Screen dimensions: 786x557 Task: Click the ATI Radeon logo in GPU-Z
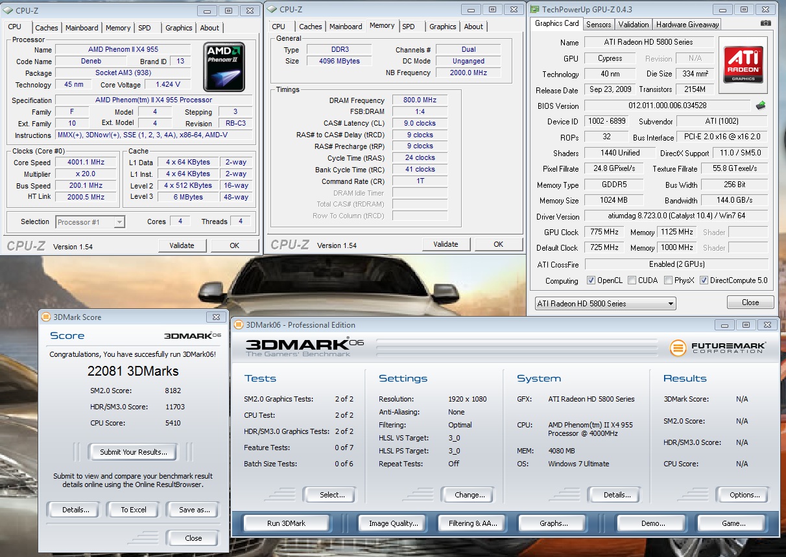(x=743, y=65)
